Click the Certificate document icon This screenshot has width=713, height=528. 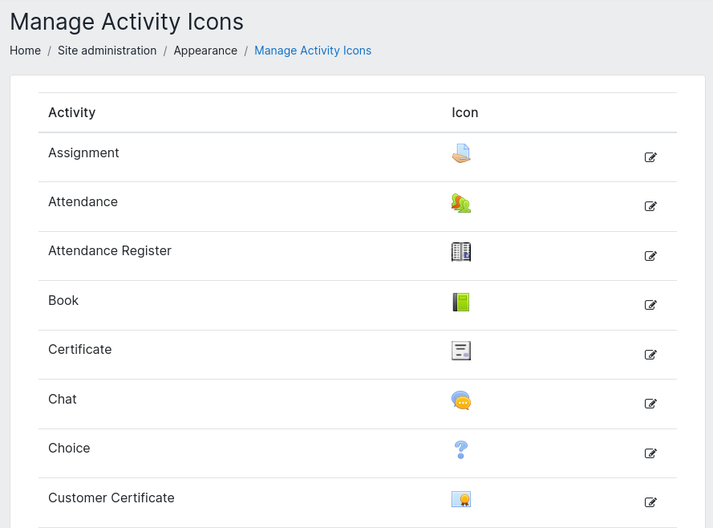click(461, 351)
